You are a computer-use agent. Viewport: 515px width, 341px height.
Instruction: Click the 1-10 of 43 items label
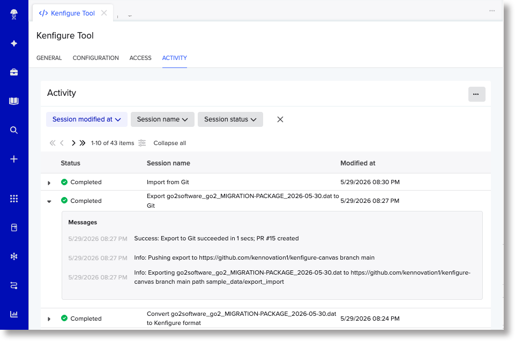click(x=113, y=143)
